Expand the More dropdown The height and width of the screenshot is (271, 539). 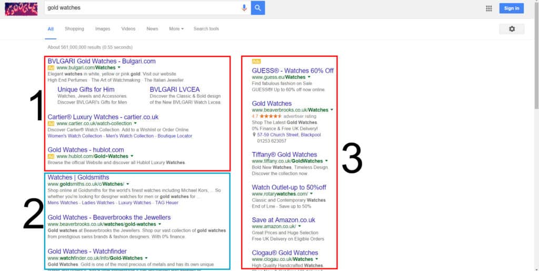176,29
